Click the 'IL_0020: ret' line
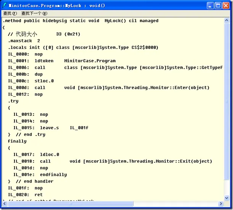Viewport: 233px width, 210px height. [25, 194]
